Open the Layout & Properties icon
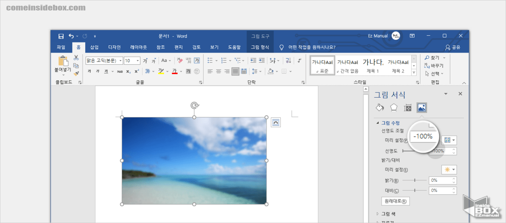506x223 pixels. pos(408,108)
